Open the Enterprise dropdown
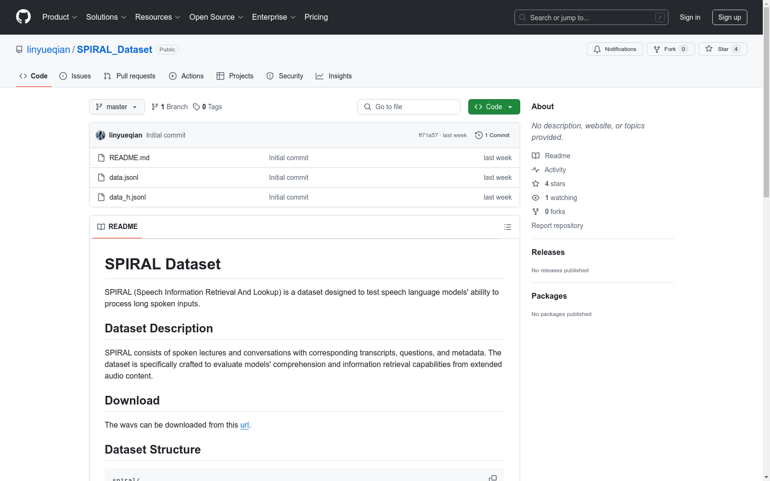The image size is (770, 481). [274, 17]
